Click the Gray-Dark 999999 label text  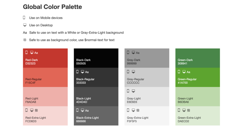pos(134,62)
